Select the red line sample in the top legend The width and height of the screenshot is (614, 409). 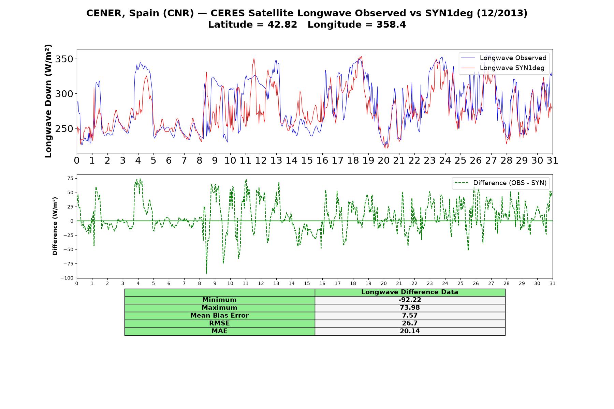point(468,68)
